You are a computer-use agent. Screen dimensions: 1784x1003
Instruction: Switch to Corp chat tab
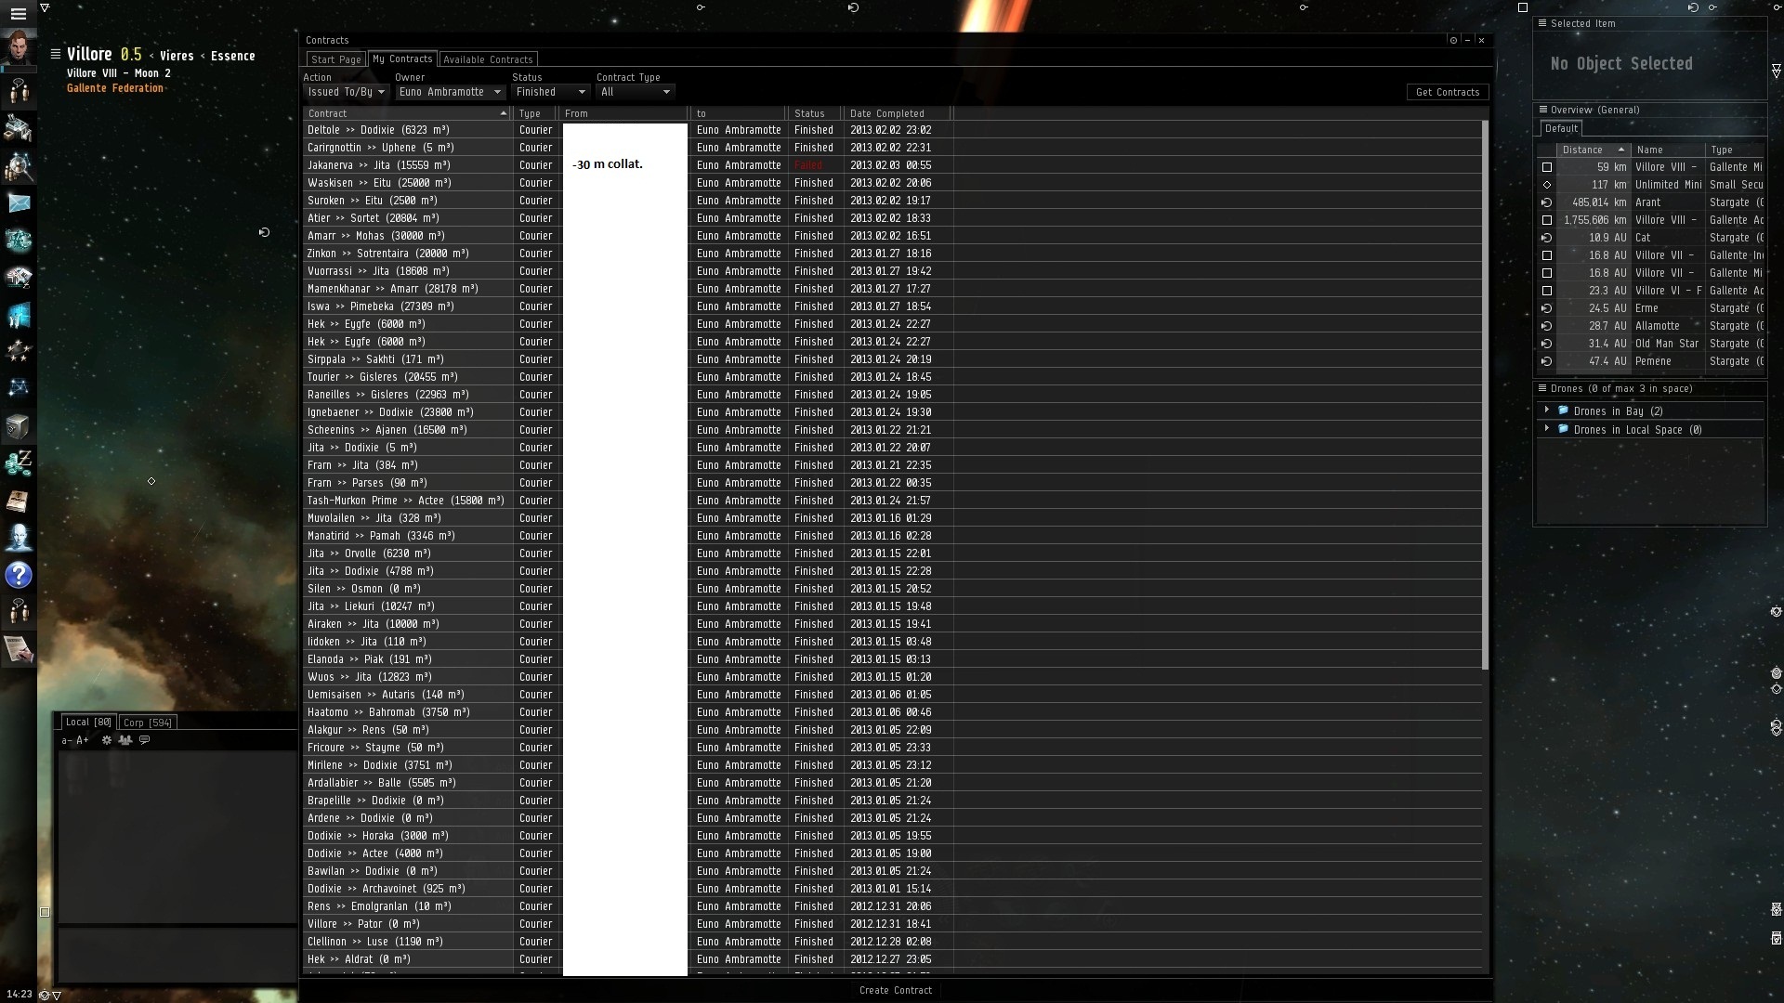click(x=148, y=723)
